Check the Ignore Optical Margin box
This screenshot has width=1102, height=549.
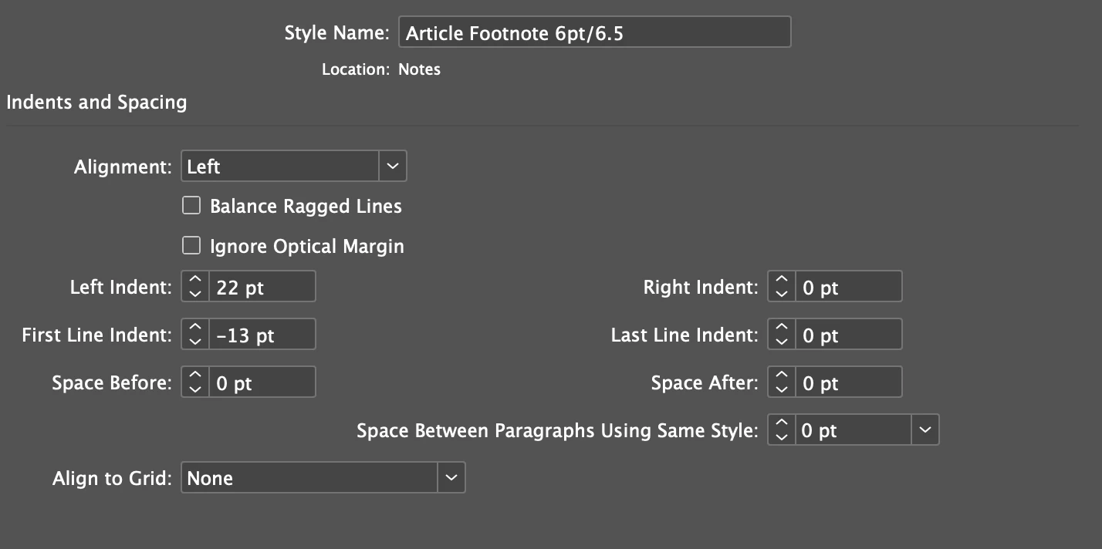tap(191, 246)
